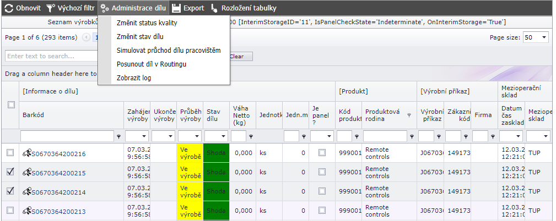556x221 pixels.
Task: Click the part icon beside barcode S0670364200216
Action: (x=26, y=154)
